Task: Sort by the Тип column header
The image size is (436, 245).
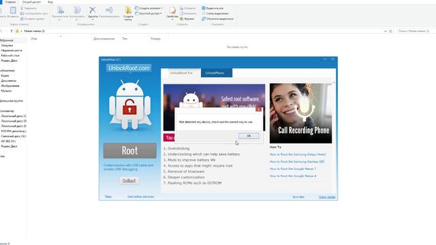Action: [x=125, y=39]
